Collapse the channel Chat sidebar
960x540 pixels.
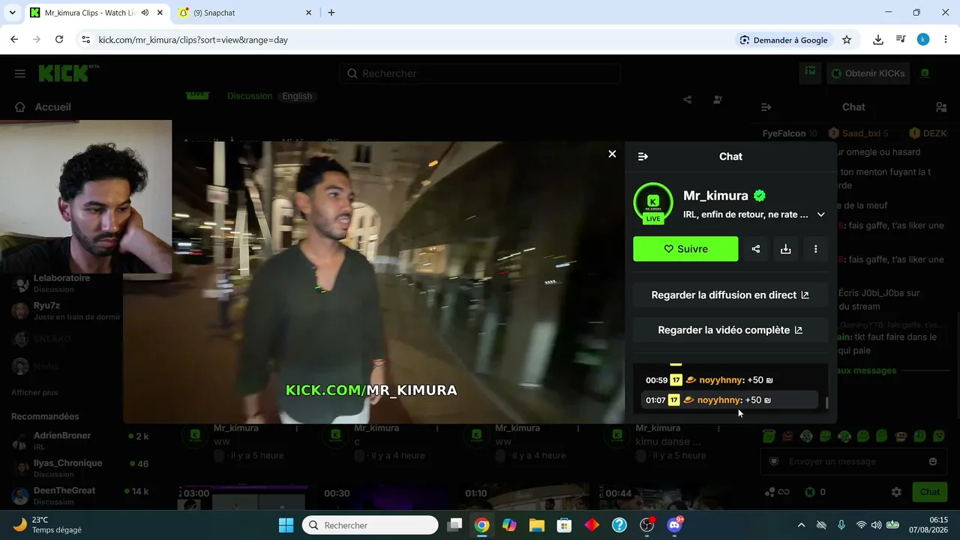coord(766,107)
